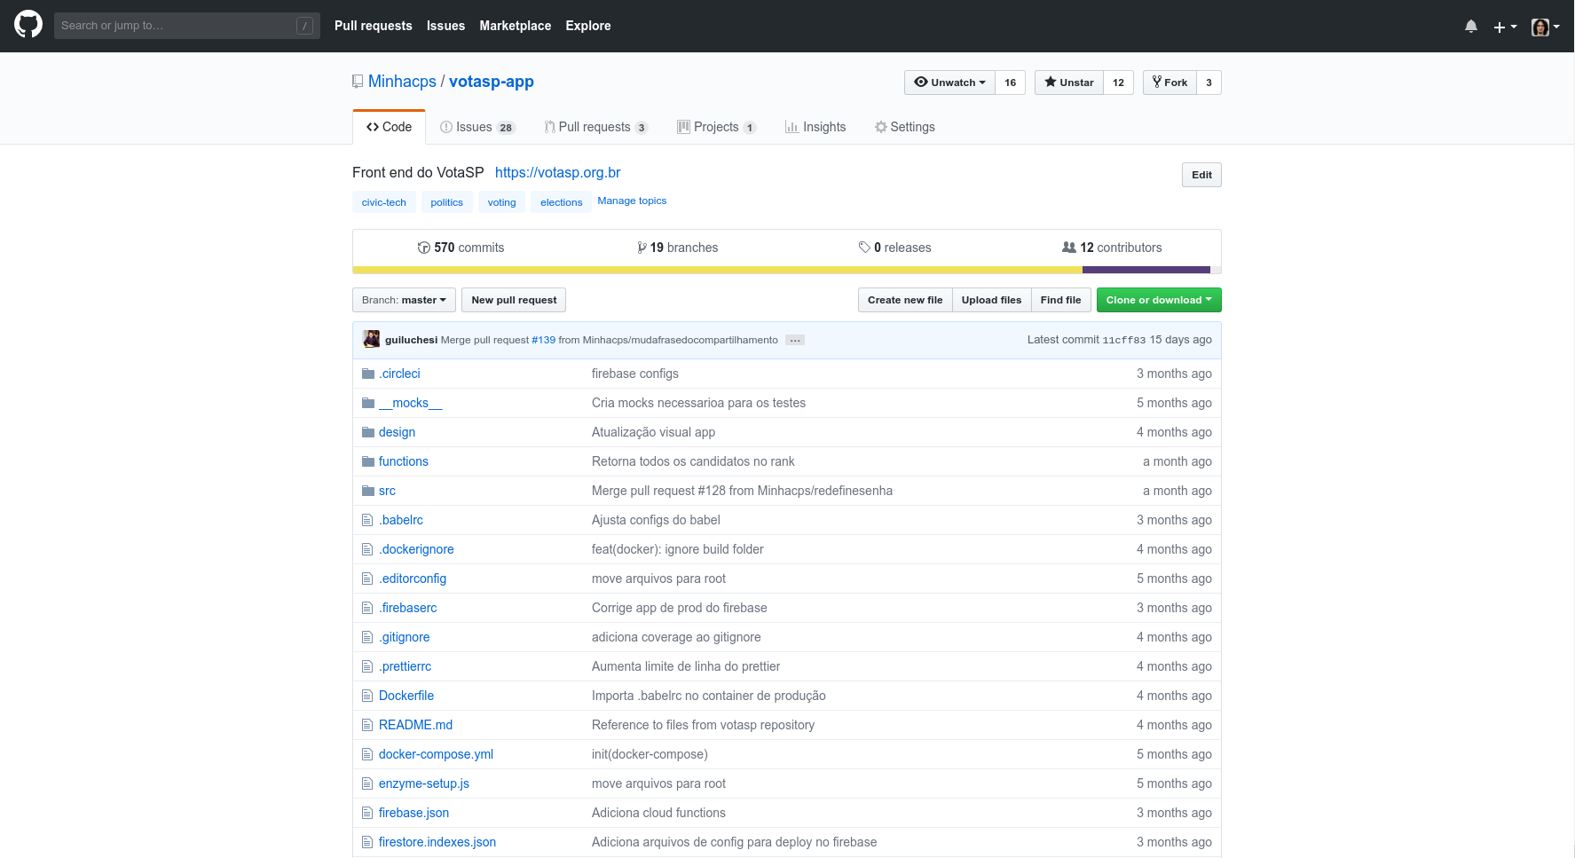The width and height of the screenshot is (1575, 858).
Task: Open the plus create-new menu
Action: pyautogui.click(x=1505, y=27)
